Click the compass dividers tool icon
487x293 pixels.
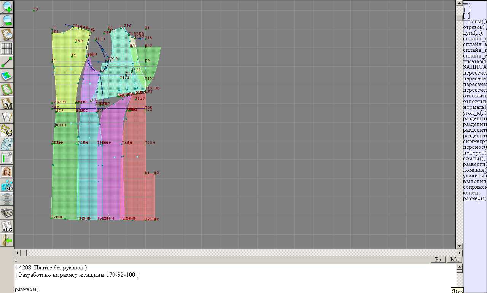7,117
